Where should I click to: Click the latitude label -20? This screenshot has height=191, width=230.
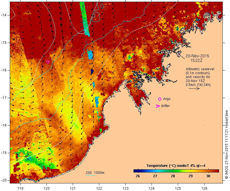[x=4, y=180]
